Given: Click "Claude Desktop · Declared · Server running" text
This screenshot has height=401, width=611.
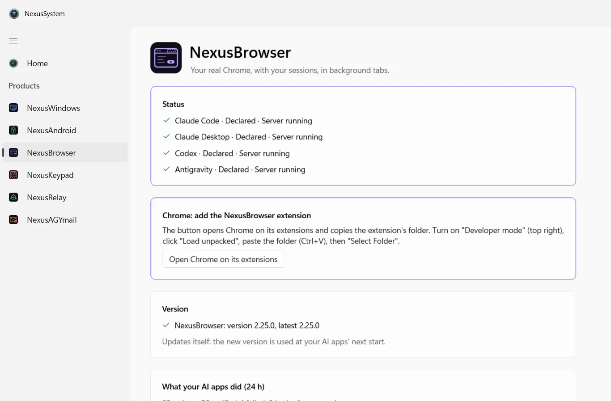Looking at the screenshot, I should tap(249, 137).
